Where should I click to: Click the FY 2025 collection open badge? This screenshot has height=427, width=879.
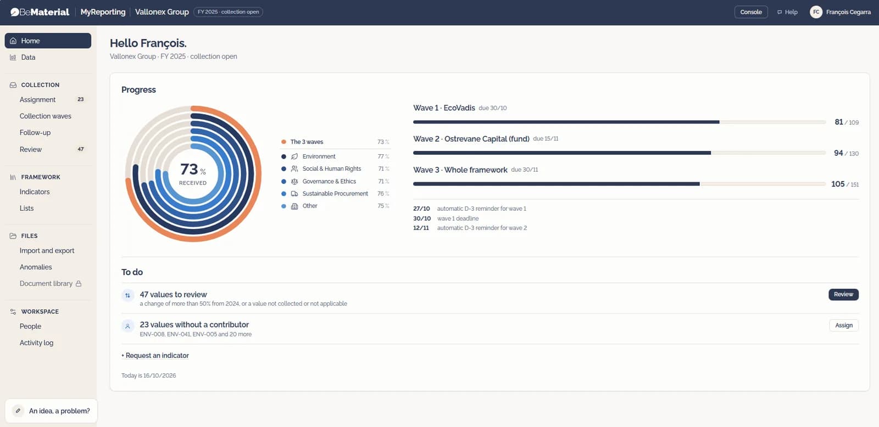228,12
